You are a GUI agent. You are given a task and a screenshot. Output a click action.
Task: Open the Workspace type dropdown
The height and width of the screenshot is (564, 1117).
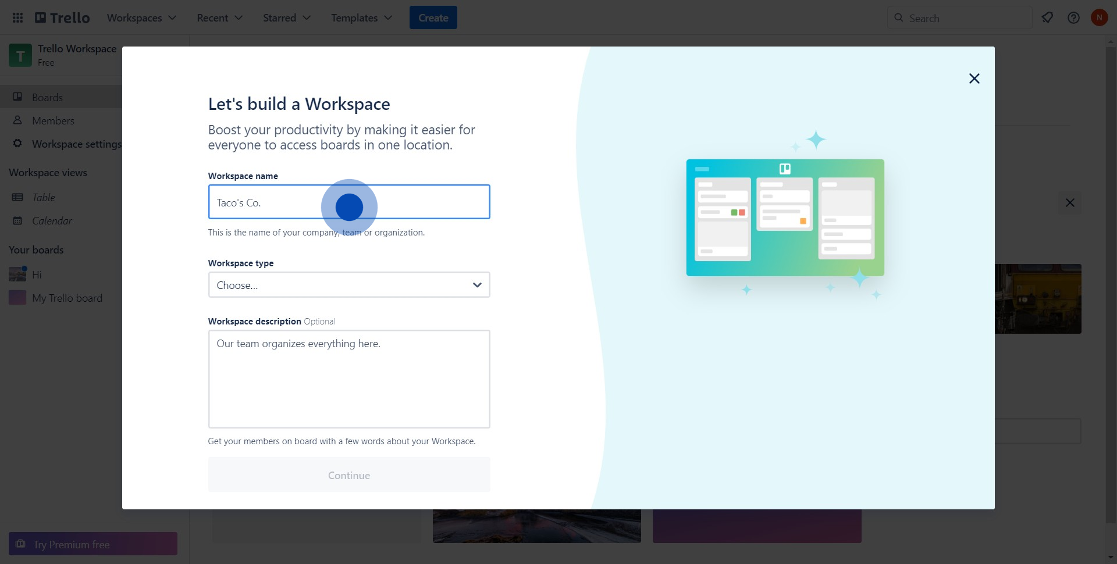(349, 285)
